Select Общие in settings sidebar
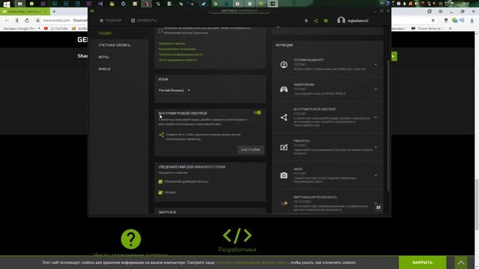The image size is (479, 269). tap(105, 33)
